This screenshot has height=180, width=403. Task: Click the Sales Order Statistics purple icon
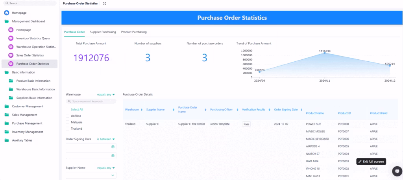pos(11,55)
